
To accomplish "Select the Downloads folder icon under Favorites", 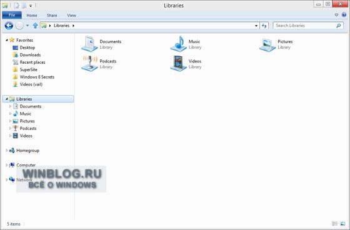I will pyautogui.click(x=16, y=55).
